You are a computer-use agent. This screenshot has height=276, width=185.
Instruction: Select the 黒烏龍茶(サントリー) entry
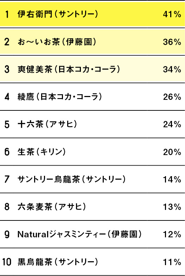tap(58, 262)
